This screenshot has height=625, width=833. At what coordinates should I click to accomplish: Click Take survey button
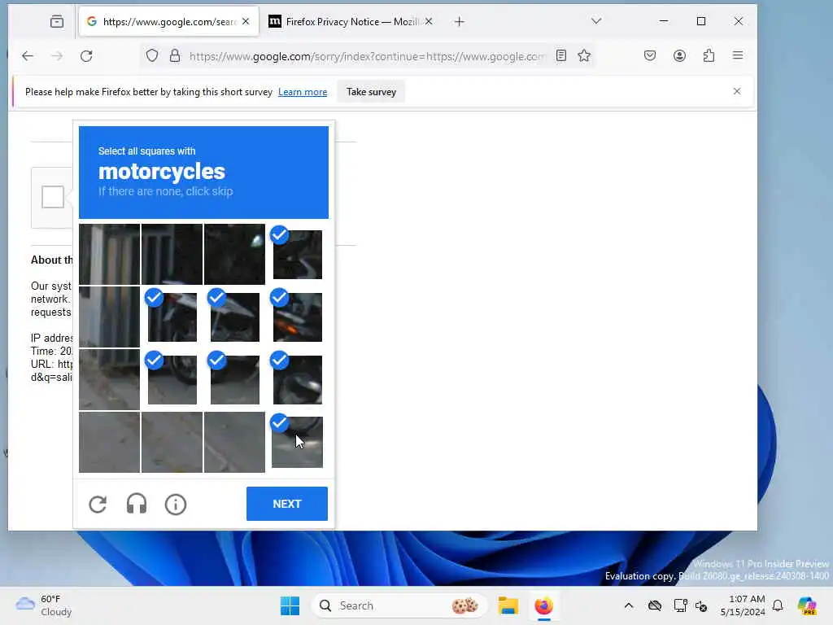[x=371, y=92]
